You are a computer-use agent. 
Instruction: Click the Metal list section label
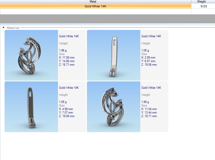pyautogui.click(x=13, y=28)
